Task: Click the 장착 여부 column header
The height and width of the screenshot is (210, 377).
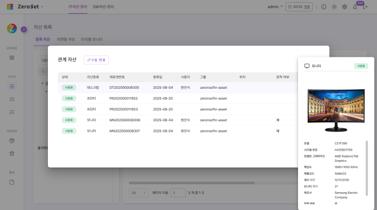Action: point(283,77)
